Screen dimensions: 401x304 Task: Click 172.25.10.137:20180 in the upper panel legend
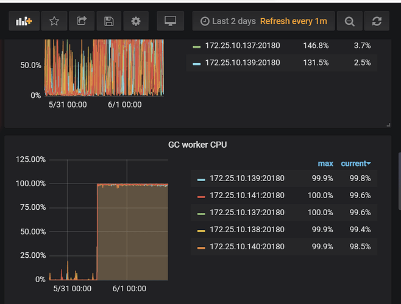point(242,46)
